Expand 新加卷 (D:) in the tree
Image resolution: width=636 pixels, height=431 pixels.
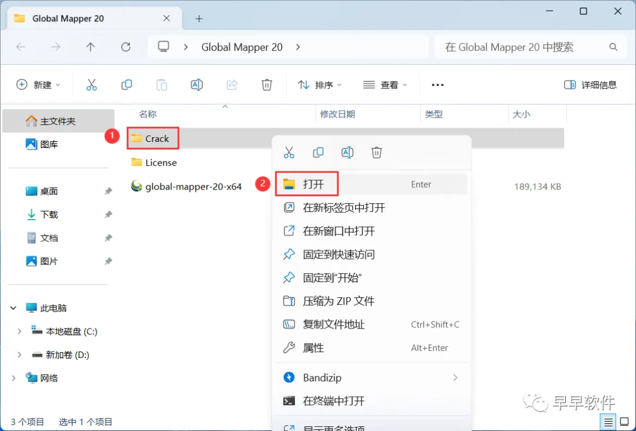click(19, 355)
